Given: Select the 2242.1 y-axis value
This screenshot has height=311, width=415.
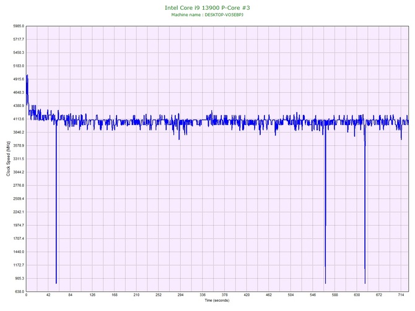Looking at the screenshot, I should coord(19,212).
